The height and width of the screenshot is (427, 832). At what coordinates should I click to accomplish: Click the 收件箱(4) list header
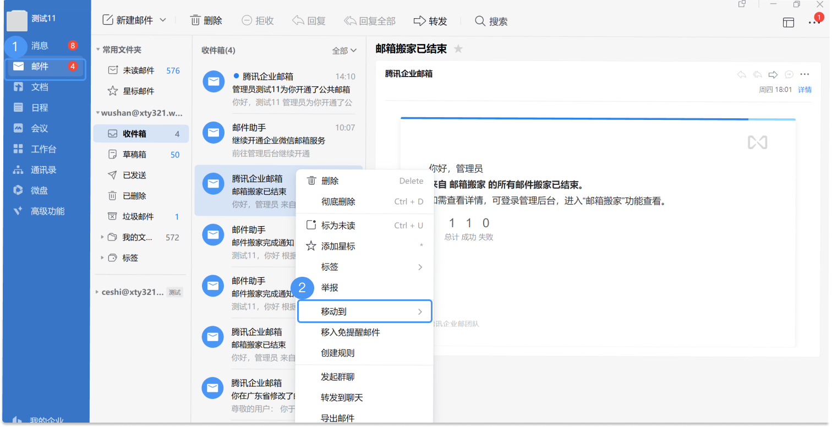tap(218, 51)
